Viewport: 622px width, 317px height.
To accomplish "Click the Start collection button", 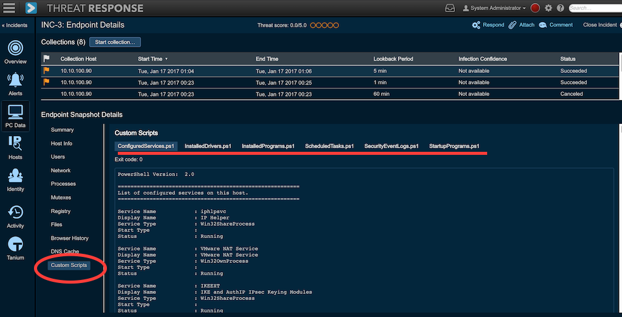I will point(115,42).
